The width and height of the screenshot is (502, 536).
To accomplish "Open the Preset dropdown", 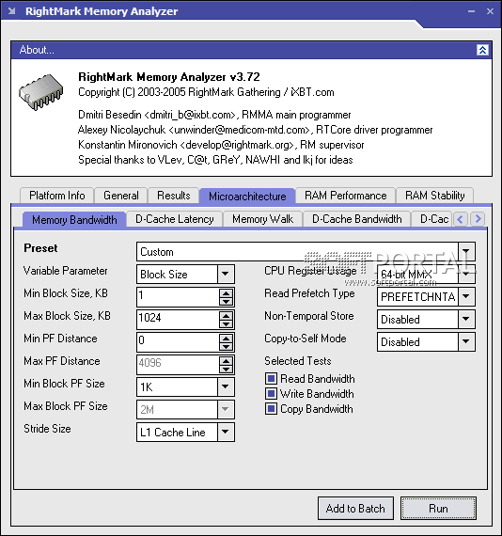I will click(466, 251).
